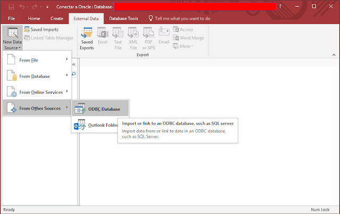340x214 pixels.
Task: Expand the From Database submenu
Action: (x=37, y=76)
